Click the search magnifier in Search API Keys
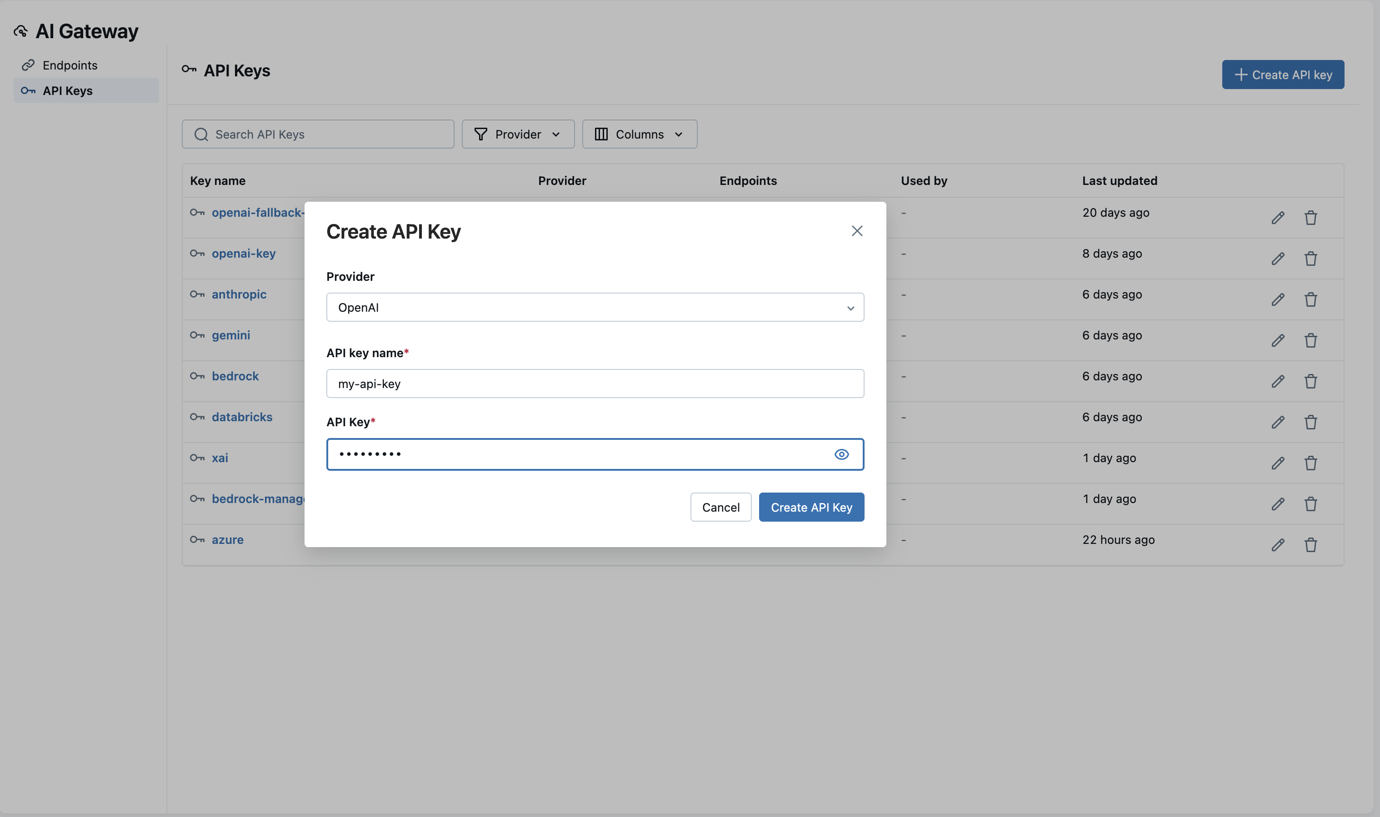This screenshot has height=817, width=1380. (201, 134)
